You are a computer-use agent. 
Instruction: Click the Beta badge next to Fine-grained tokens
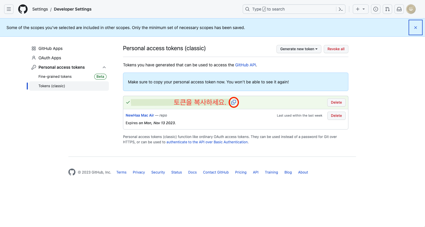pyautogui.click(x=100, y=77)
